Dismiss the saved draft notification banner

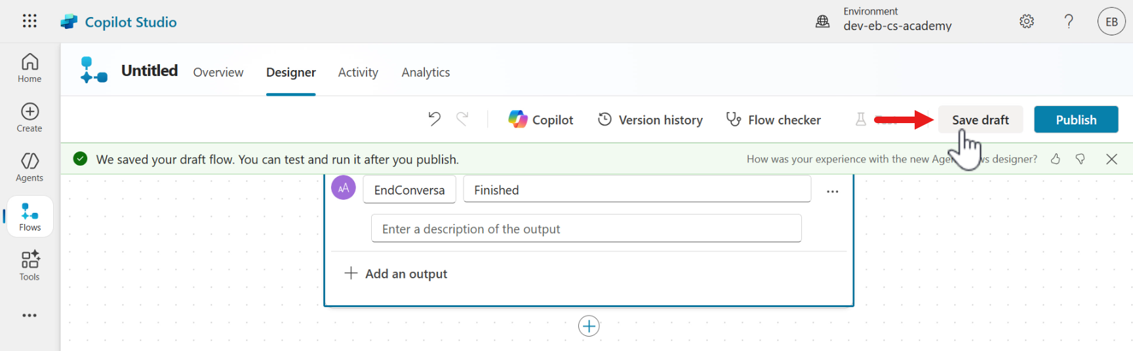pyautogui.click(x=1111, y=159)
